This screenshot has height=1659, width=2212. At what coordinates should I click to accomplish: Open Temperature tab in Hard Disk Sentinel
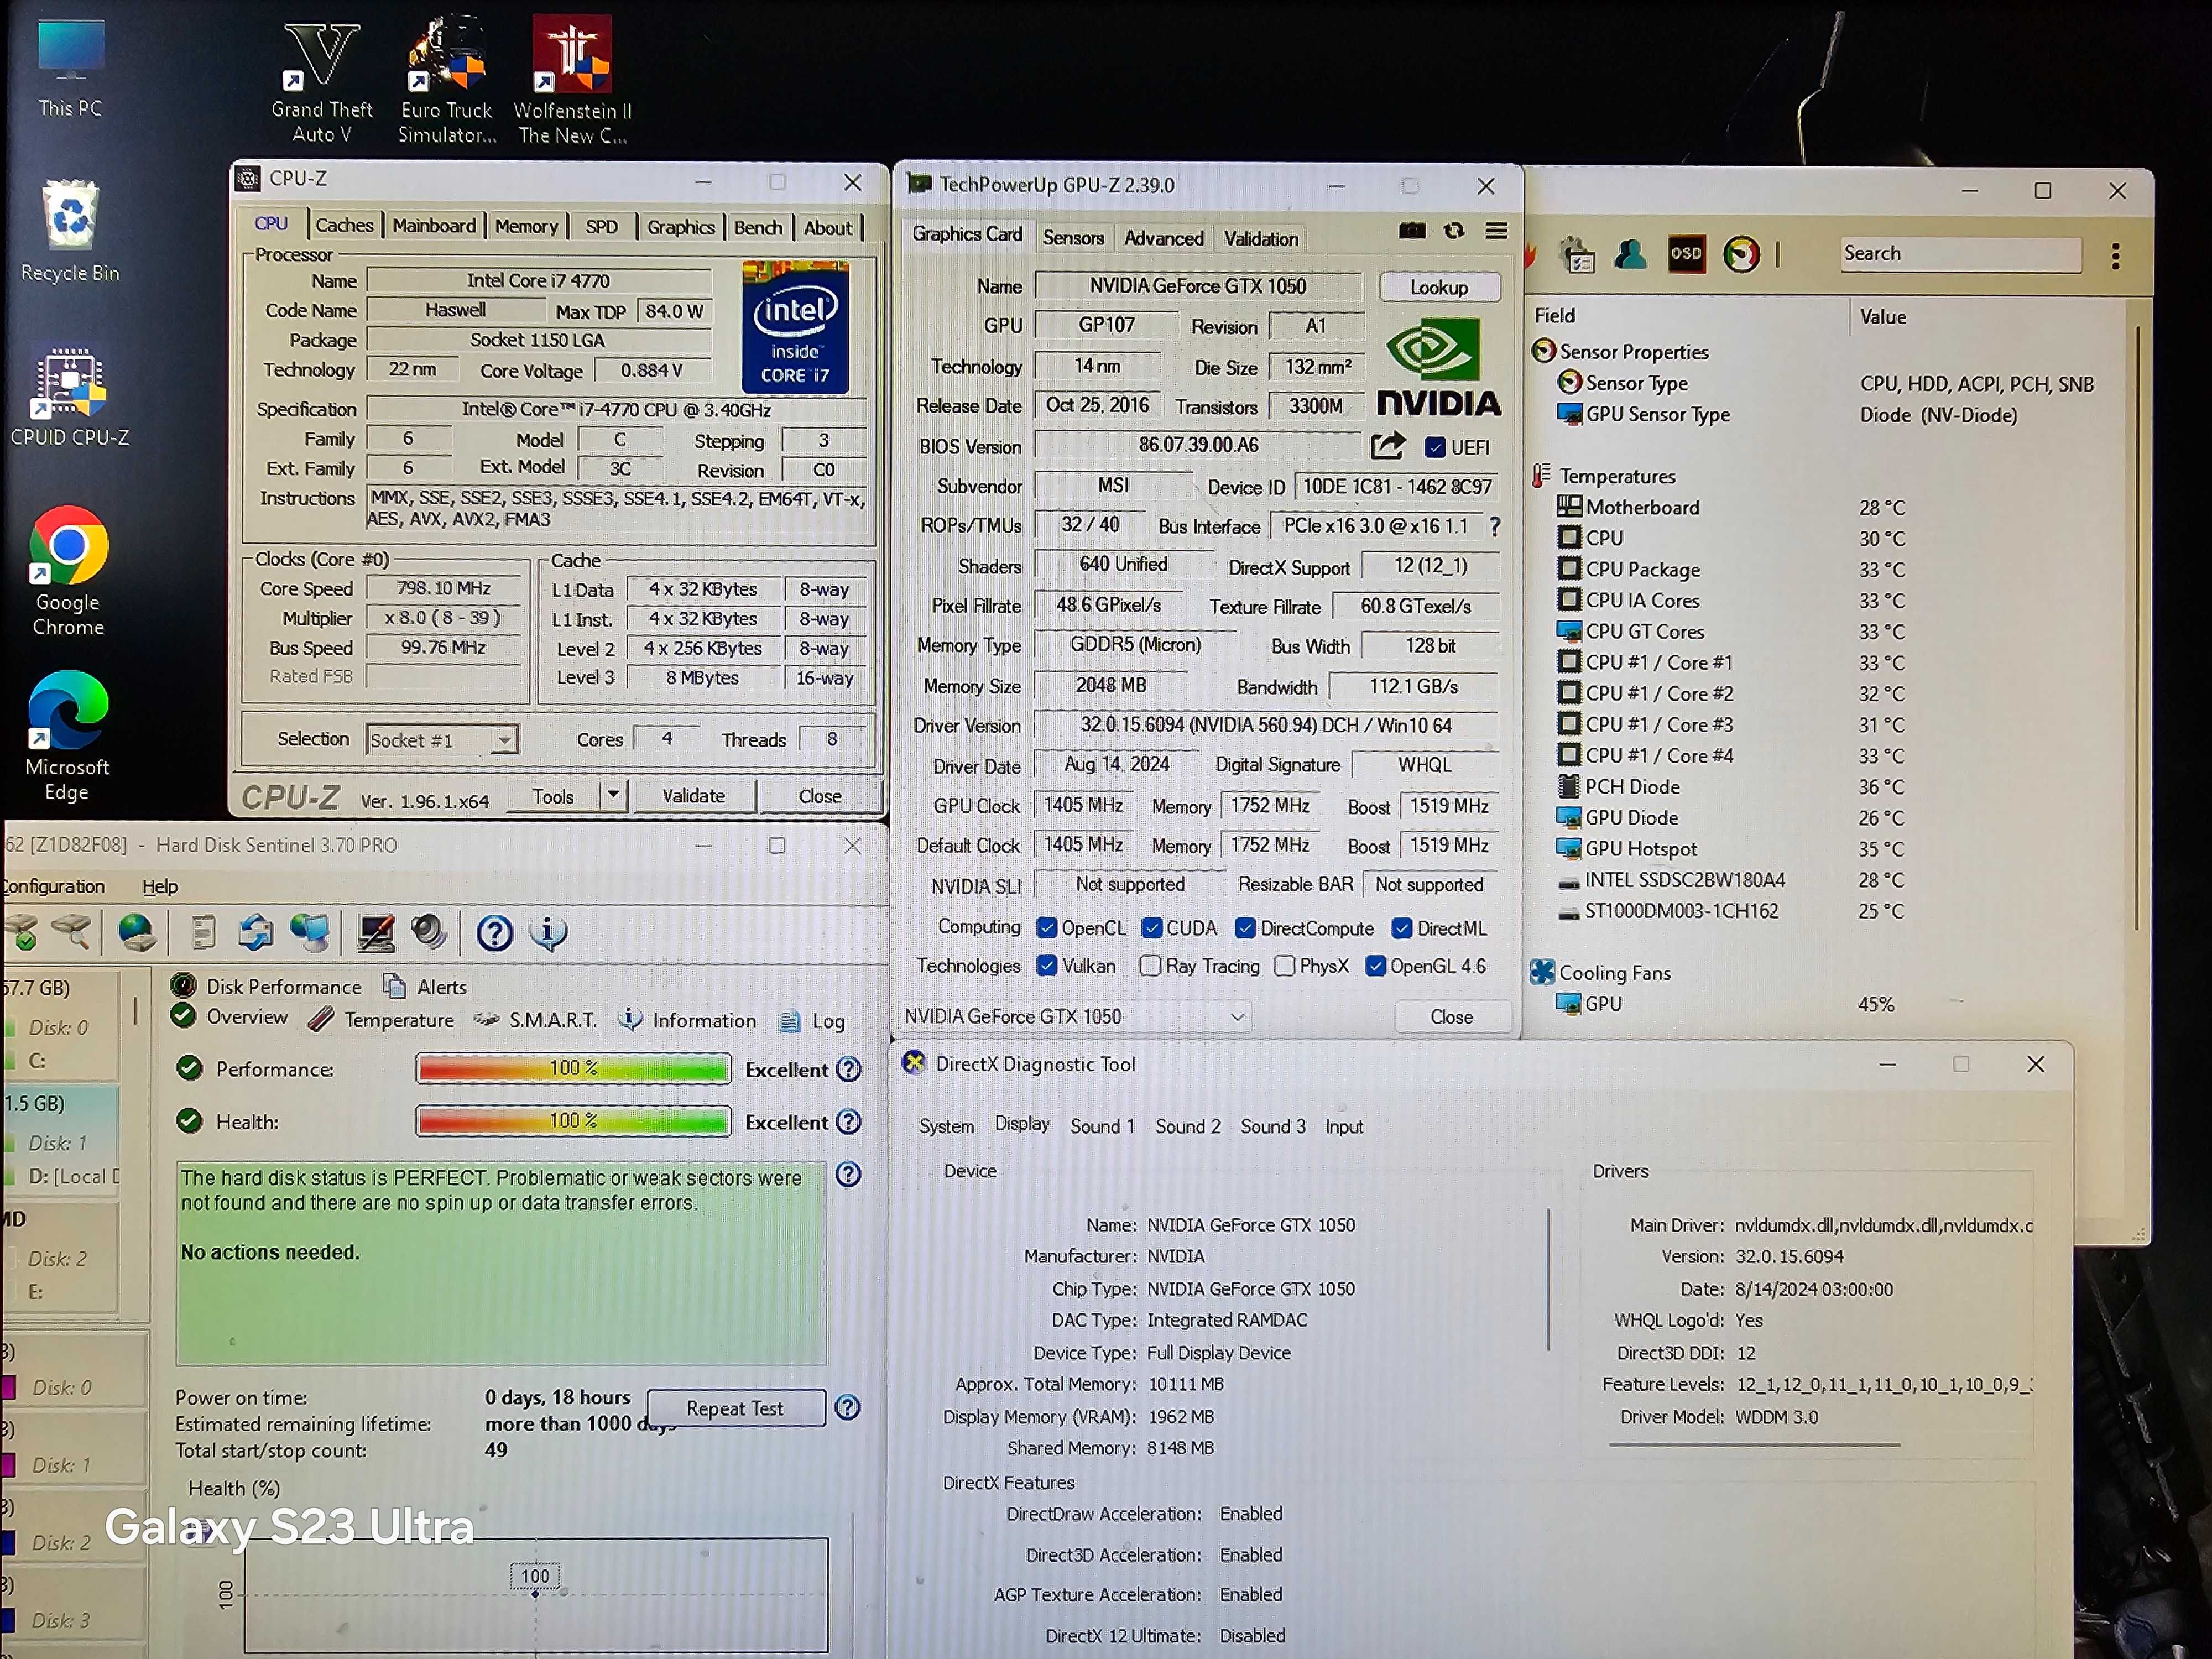[382, 1020]
